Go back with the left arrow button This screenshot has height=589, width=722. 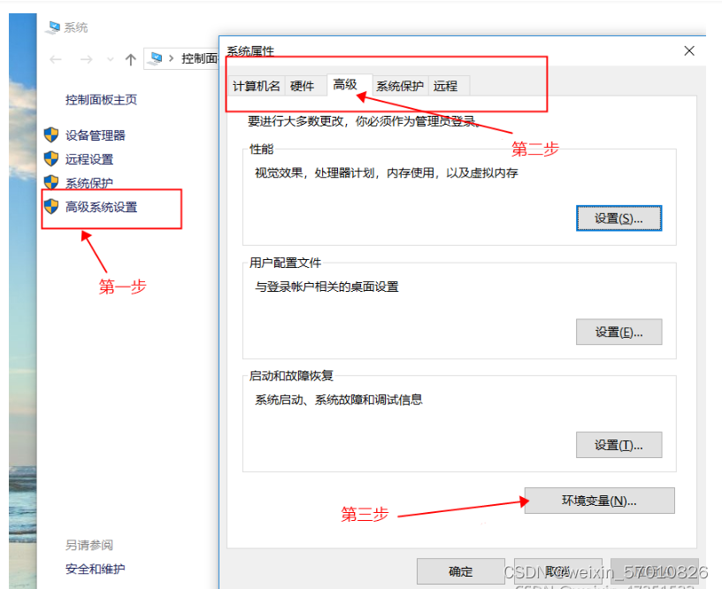click(56, 59)
